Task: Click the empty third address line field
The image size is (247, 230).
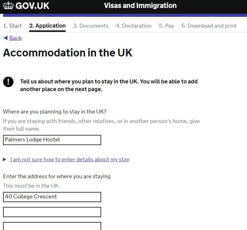Action: [52, 226]
